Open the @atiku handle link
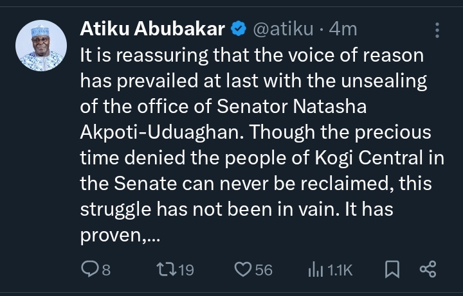463x296 pixels. (x=283, y=30)
